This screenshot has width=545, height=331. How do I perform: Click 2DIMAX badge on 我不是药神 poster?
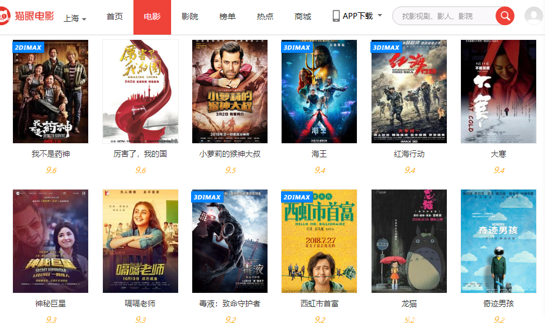coord(28,47)
